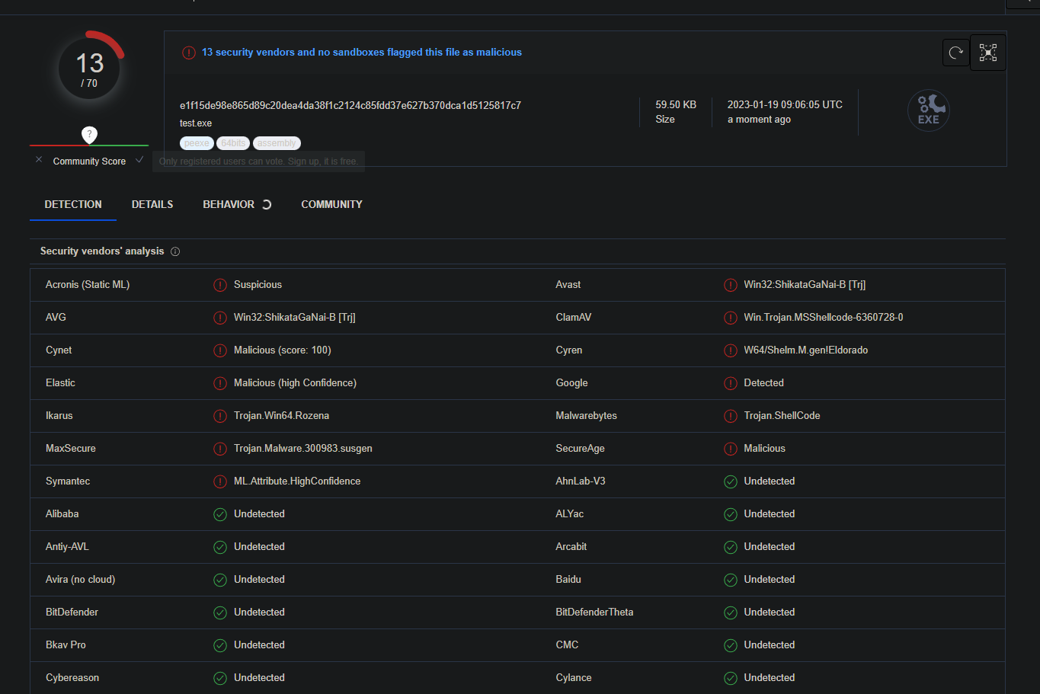Click the question-mark community score marker
1040x694 pixels.
pyautogui.click(x=89, y=135)
